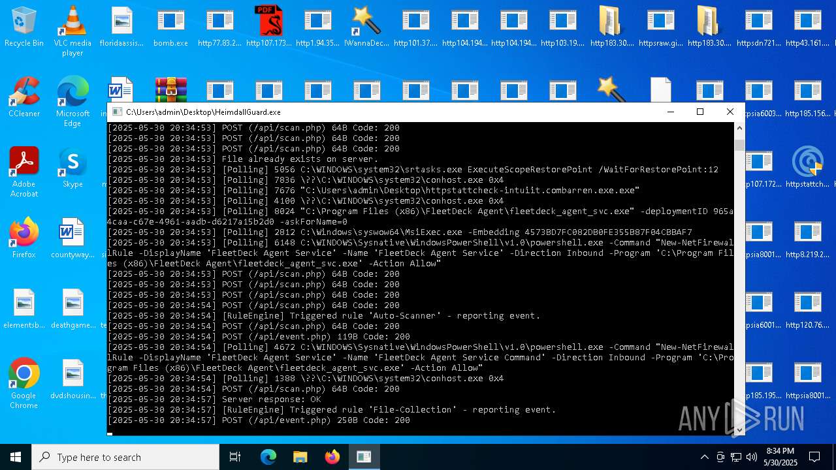Minimize the HeimdallGuard console window
Viewport: 836px width, 470px height.
pyautogui.click(x=670, y=112)
